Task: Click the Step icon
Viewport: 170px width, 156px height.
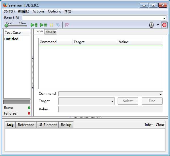Action: [58, 25]
